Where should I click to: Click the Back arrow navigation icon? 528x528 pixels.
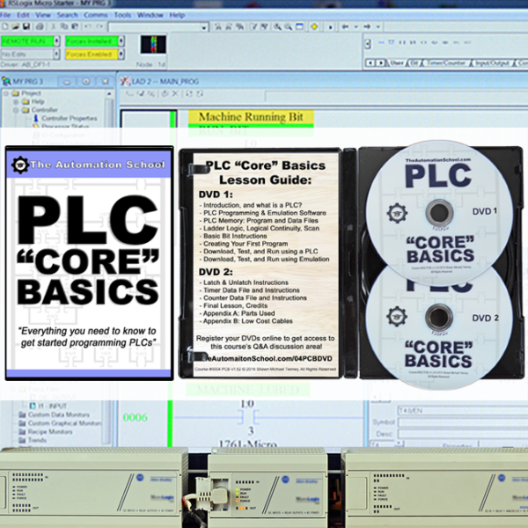point(345,26)
